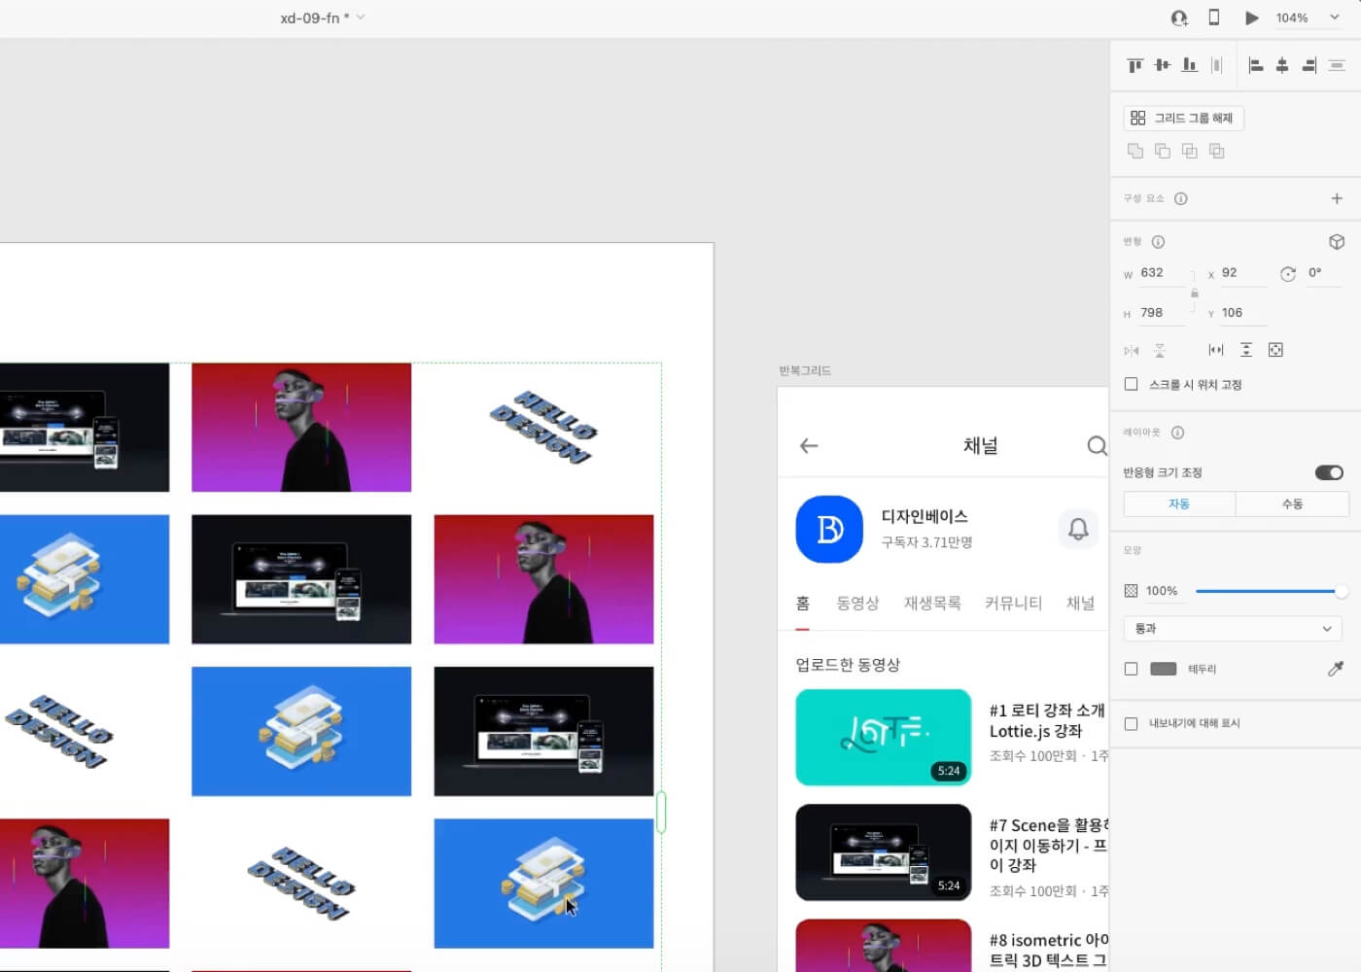Edit the Y position field
Screen dimensions: 1361x972
point(1243,313)
